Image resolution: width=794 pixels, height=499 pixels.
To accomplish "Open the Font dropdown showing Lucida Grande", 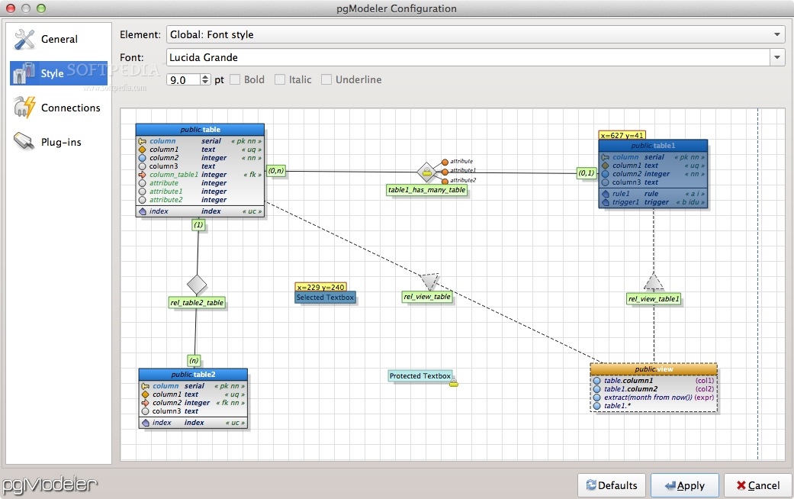I will click(x=776, y=56).
